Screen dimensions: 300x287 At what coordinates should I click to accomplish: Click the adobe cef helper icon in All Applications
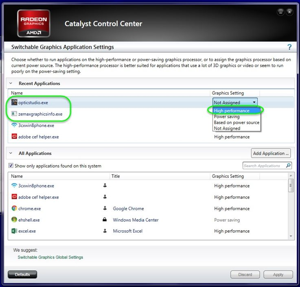14,196
